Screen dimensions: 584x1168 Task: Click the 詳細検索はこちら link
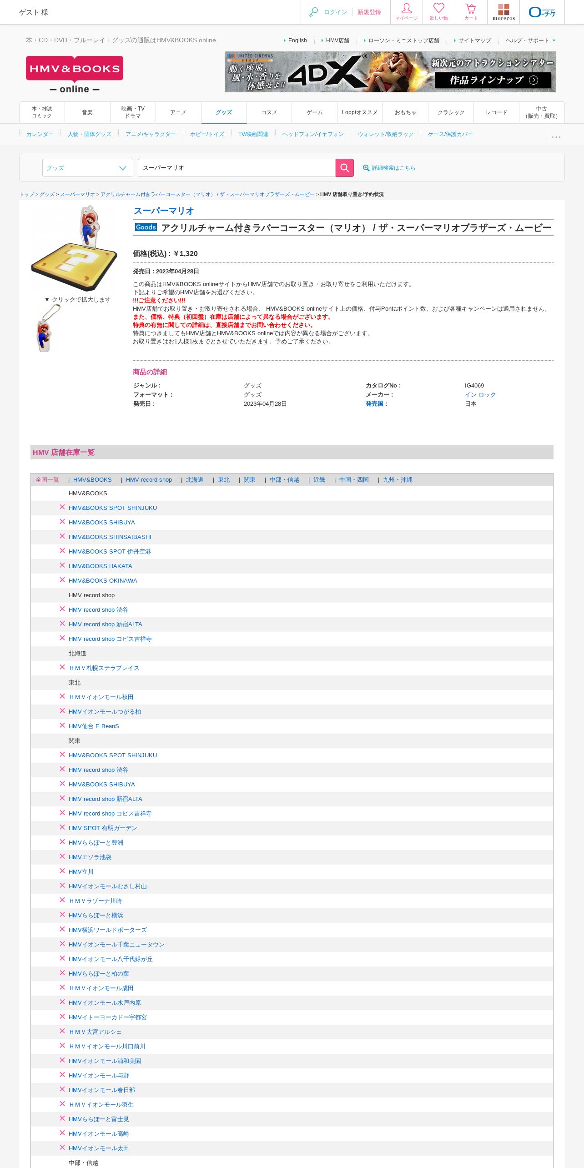393,168
